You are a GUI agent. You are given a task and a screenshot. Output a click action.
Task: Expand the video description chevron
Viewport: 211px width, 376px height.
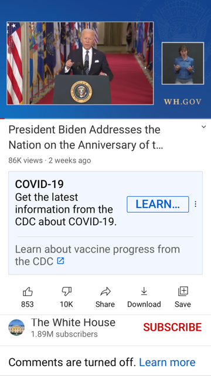pyautogui.click(x=203, y=127)
